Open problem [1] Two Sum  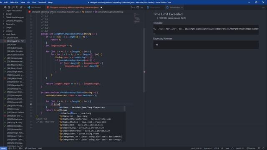pos(13,38)
